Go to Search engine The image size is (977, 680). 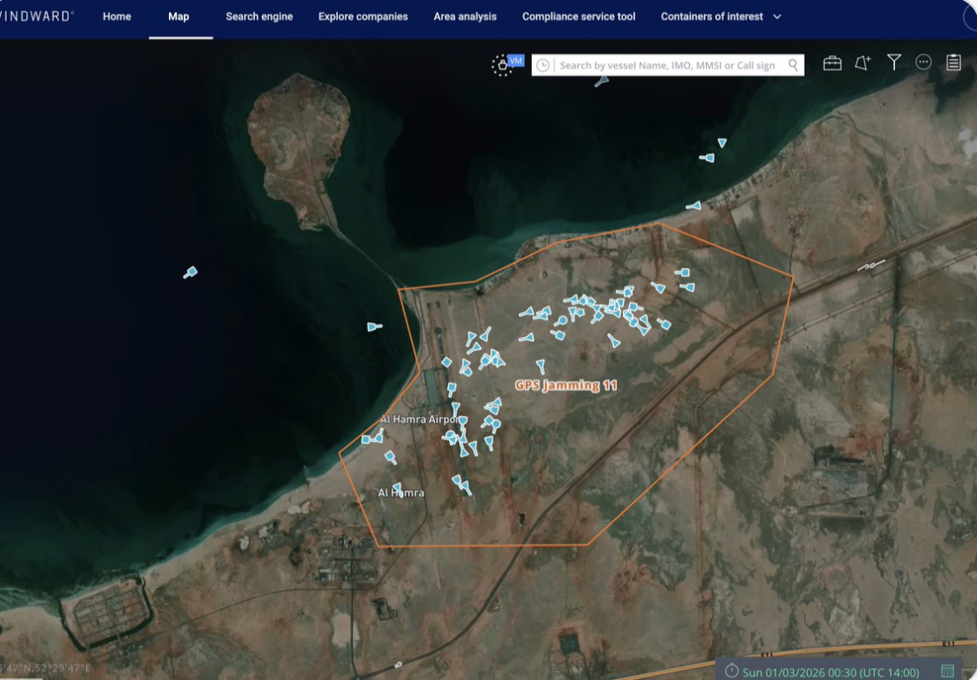[x=259, y=17]
